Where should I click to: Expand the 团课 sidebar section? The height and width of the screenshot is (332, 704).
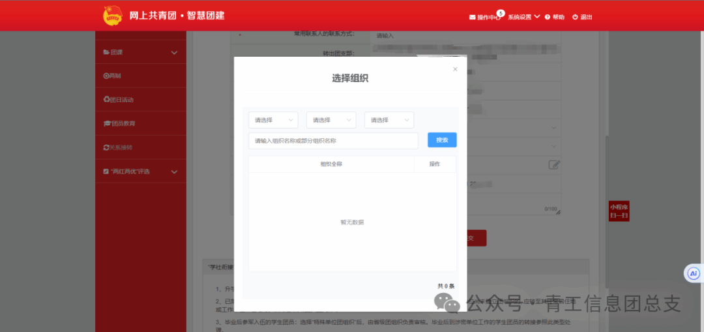[x=140, y=52]
